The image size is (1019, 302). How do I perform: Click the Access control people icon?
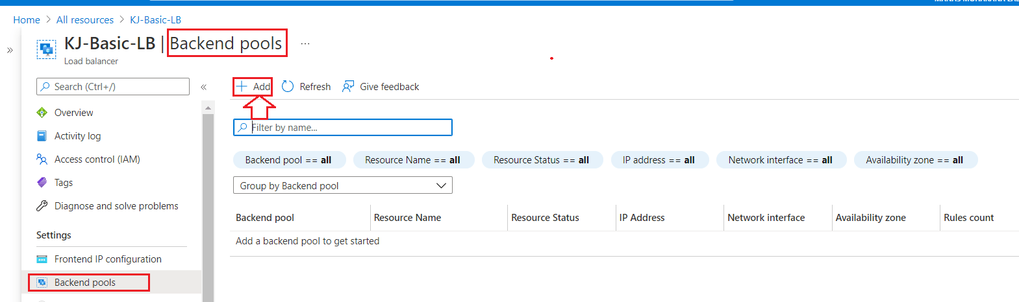[x=42, y=159]
